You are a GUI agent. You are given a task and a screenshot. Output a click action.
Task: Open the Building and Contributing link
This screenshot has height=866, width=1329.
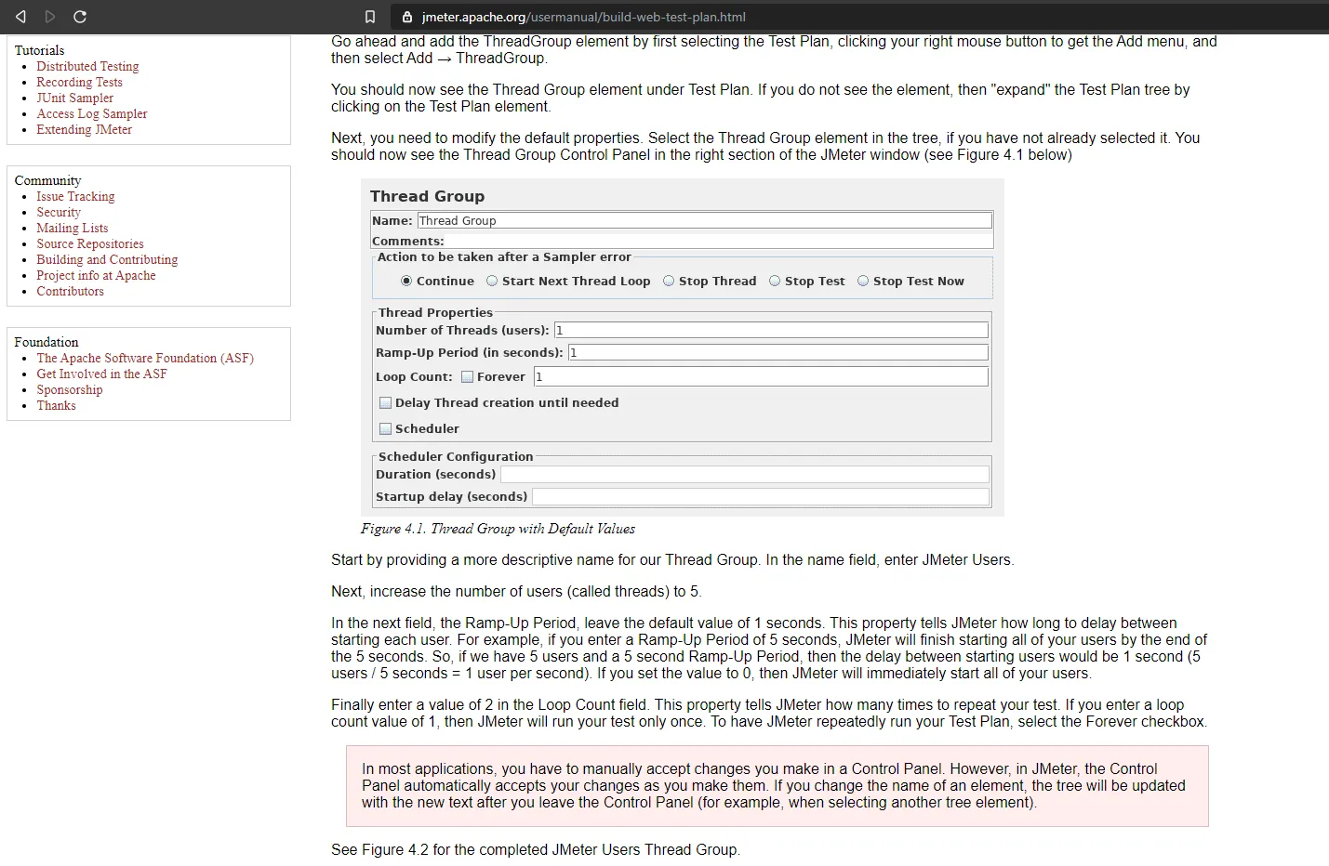(107, 259)
